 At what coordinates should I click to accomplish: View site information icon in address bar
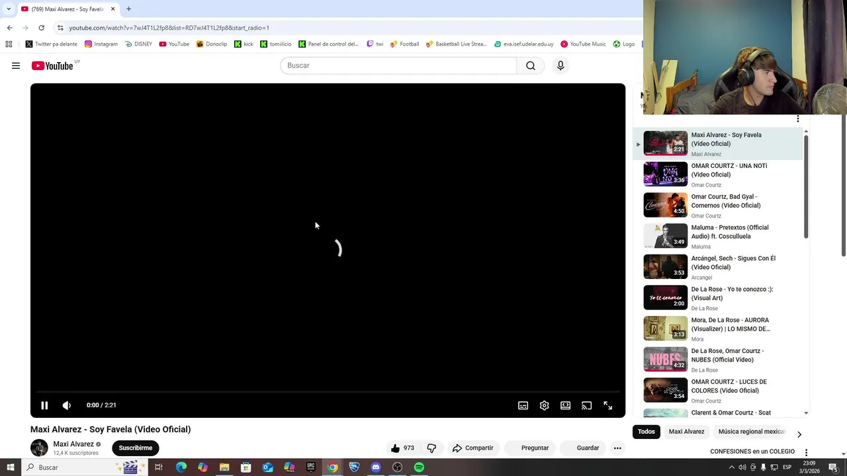click(60, 28)
